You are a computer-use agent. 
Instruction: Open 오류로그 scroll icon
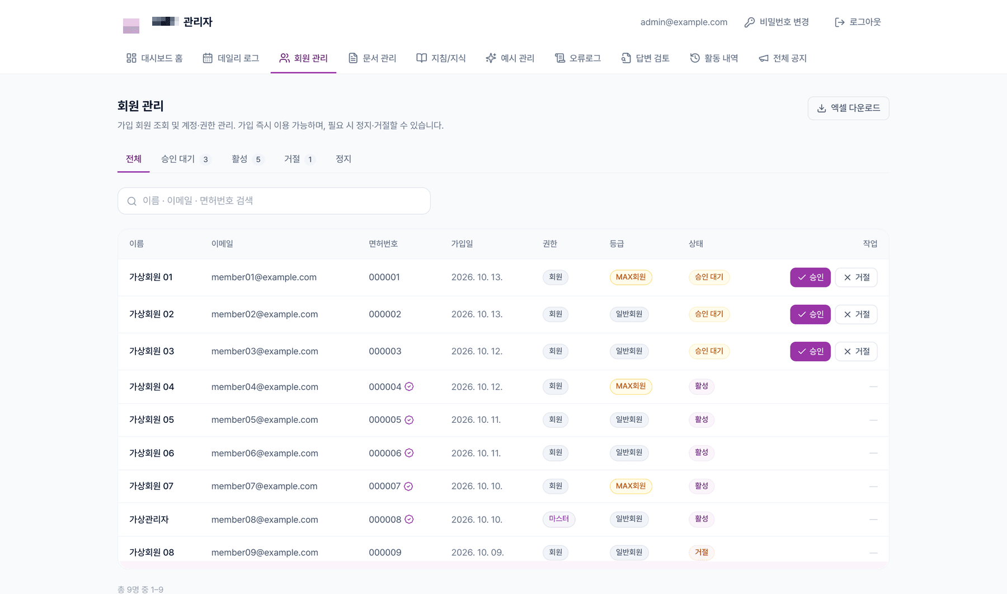(x=560, y=58)
